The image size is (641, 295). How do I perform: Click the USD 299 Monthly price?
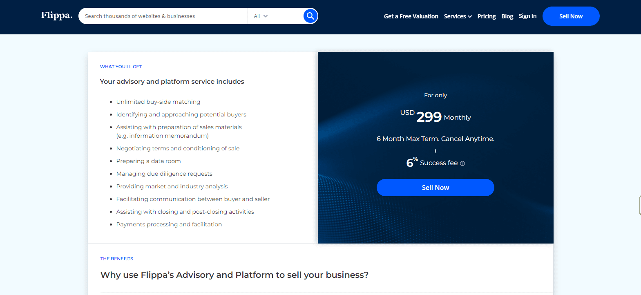pos(436,116)
